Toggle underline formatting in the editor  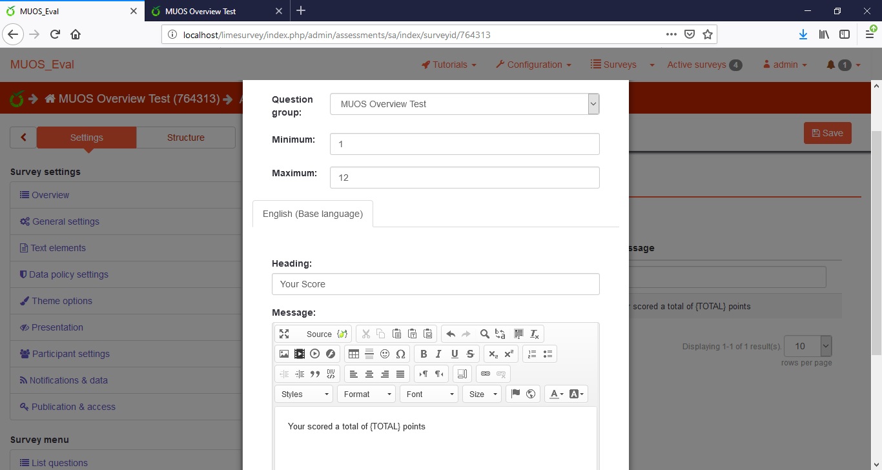click(455, 354)
